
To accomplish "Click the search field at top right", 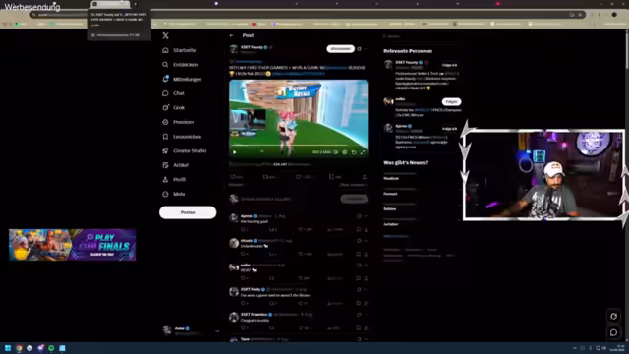I will click(421, 36).
